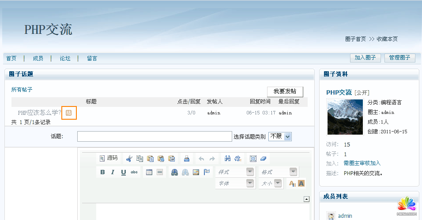The height and width of the screenshot is (220, 422).
Task: Click the 我要发帖 button
Action: [285, 92]
